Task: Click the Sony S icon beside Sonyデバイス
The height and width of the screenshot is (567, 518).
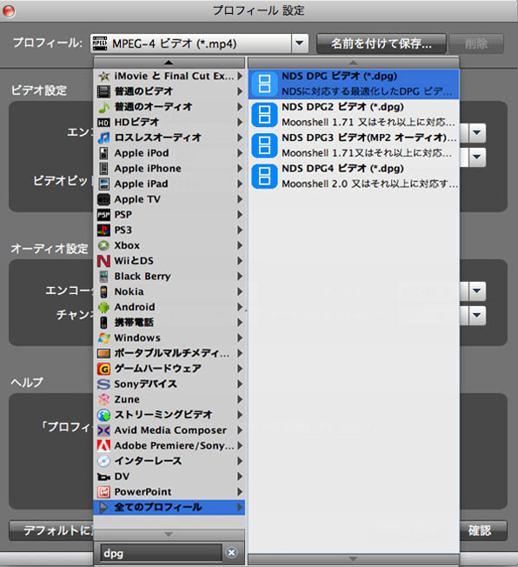Action: (x=103, y=384)
